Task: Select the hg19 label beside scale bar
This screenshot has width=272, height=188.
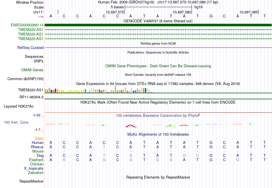Action: pos(198,7)
